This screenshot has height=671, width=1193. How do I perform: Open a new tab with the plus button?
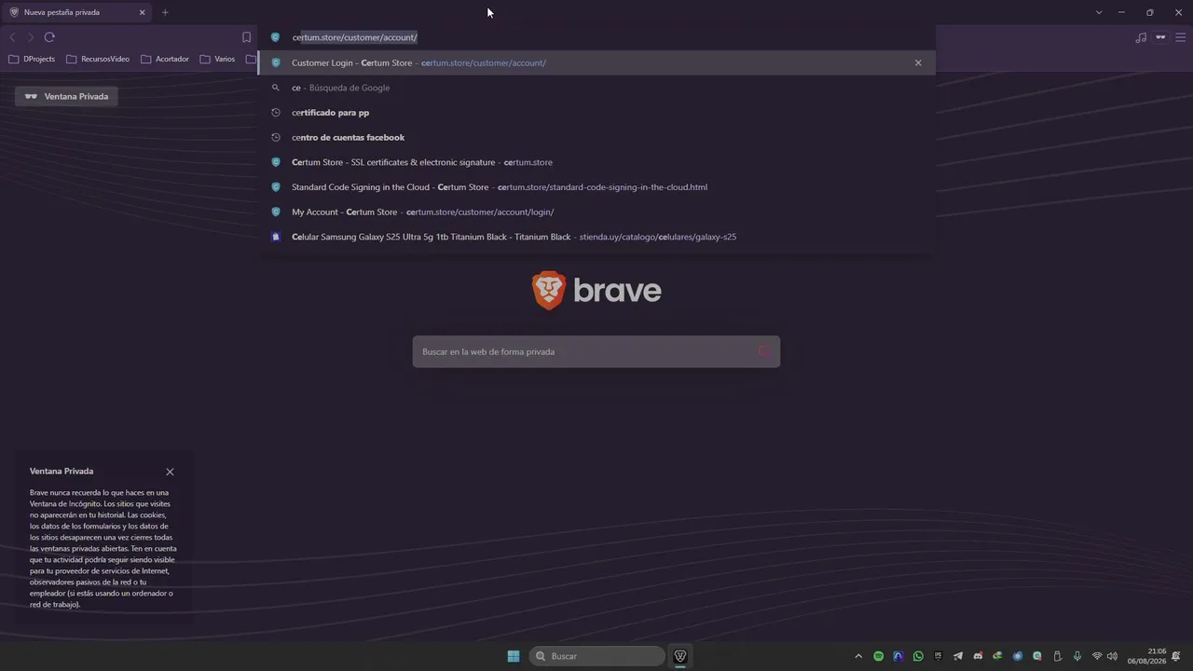pos(165,12)
